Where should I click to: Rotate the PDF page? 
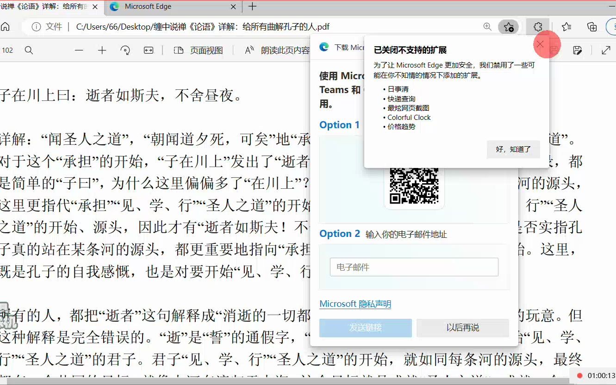point(125,50)
